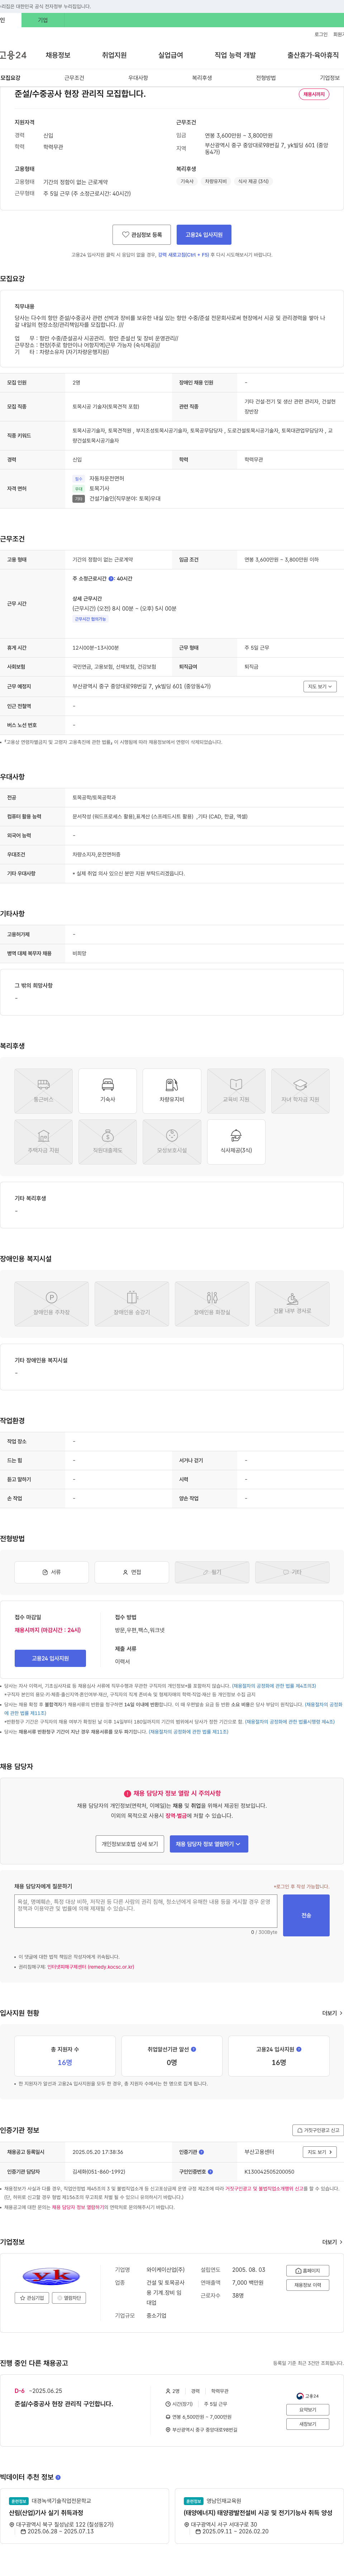Click the 홈페이지 button in 기업정보

[308, 2271]
